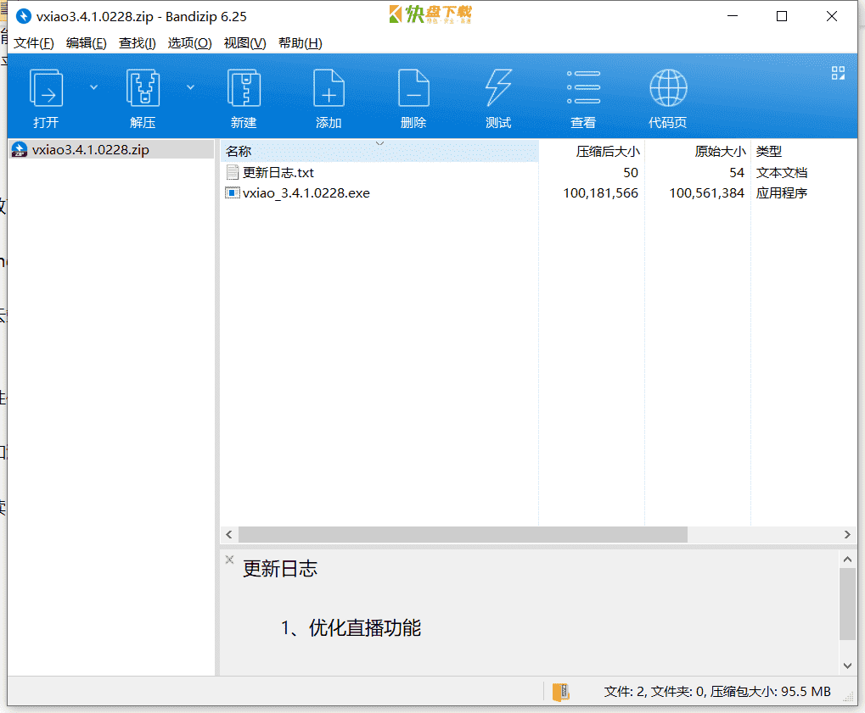Screen dimensions: 865x713
Task: Click the sort chevron above 名称 column
Action: (379, 144)
